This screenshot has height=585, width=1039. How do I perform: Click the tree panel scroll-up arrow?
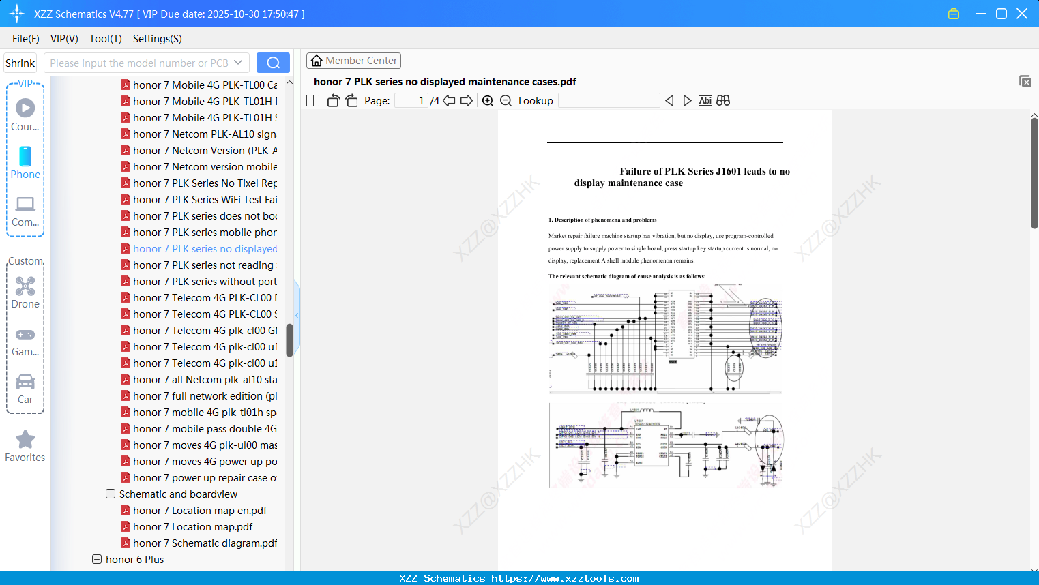pyautogui.click(x=289, y=82)
